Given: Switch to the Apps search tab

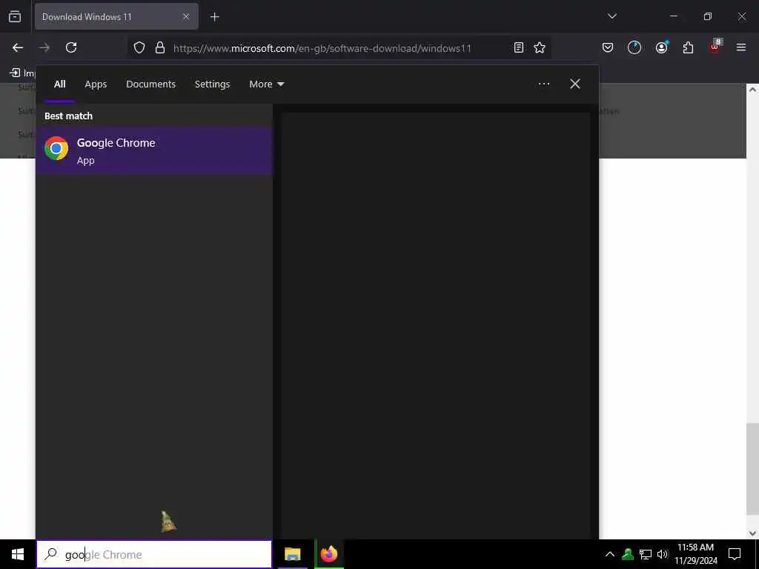Looking at the screenshot, I should (96, 84).
